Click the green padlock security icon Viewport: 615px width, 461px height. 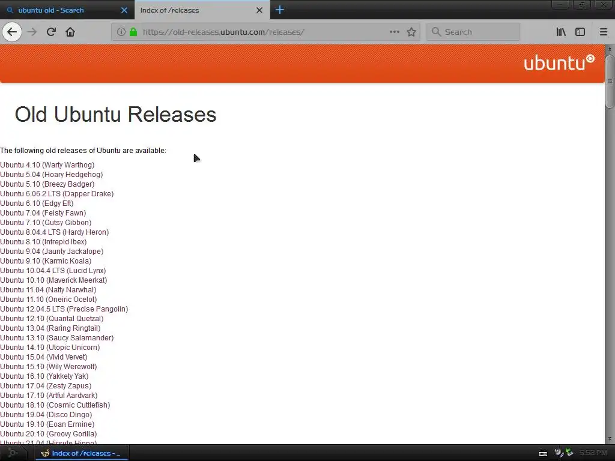point(133,32)
